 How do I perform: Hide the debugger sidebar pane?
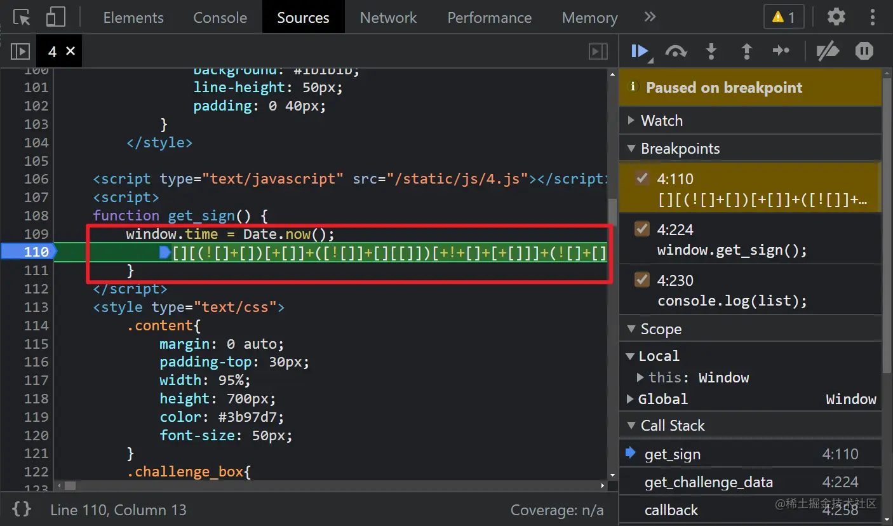pos(598,51)
